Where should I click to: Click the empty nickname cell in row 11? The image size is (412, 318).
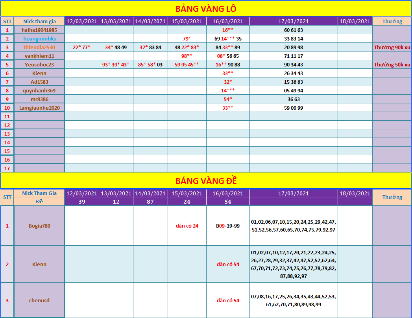[39, 116]
